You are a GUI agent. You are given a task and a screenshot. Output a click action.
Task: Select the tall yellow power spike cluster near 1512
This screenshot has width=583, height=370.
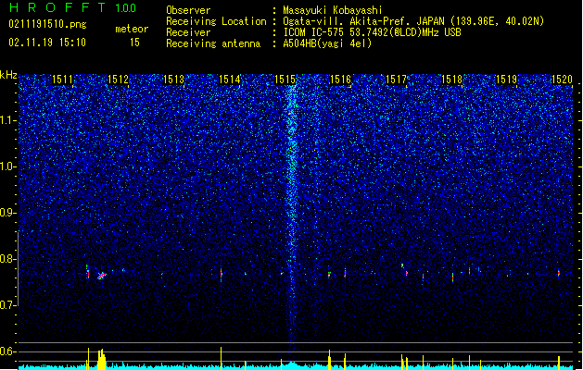pyautogui.click(x=102, y=359)
